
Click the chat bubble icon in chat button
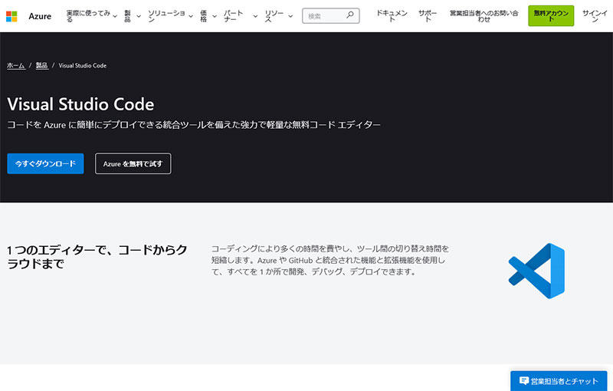tap(524, 380)
